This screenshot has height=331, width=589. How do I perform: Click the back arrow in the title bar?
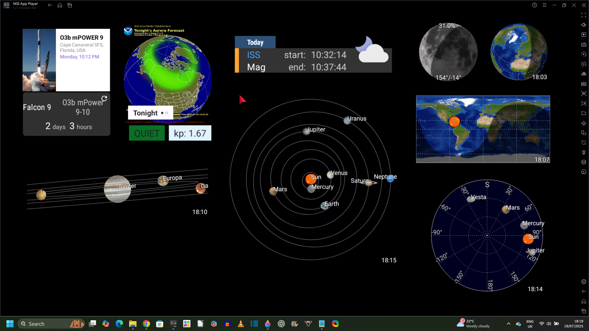(50, 5)
